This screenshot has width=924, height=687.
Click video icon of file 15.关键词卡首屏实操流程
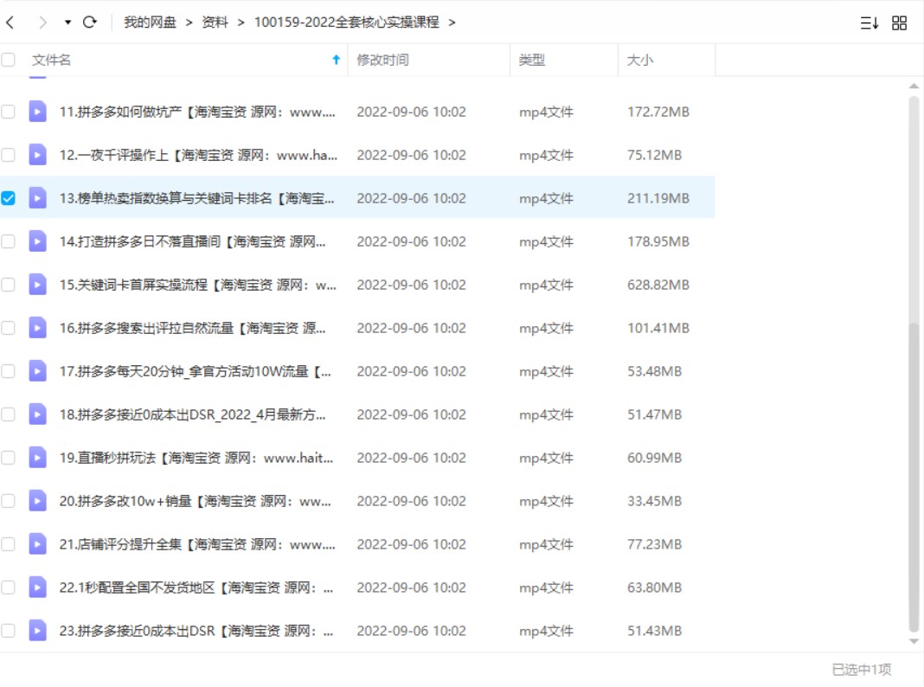pyautogui.click(x=38, y=285)
